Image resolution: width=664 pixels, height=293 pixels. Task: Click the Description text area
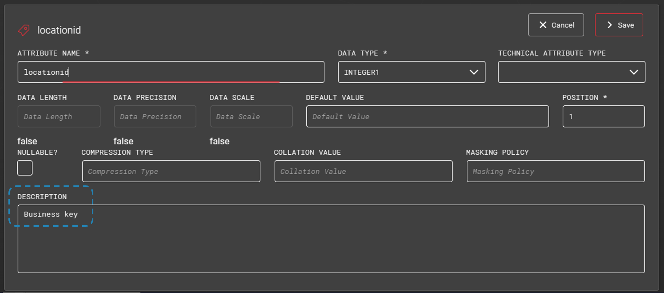tap(331, 245)
